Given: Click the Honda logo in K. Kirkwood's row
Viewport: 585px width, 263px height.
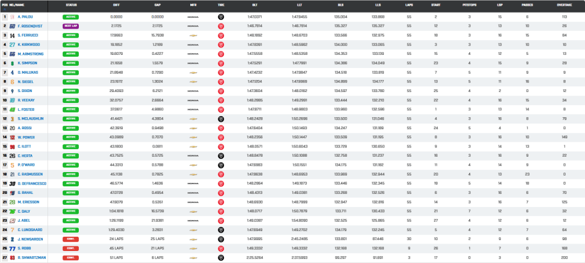Looking at the screenshot, I should coord(193,45).
